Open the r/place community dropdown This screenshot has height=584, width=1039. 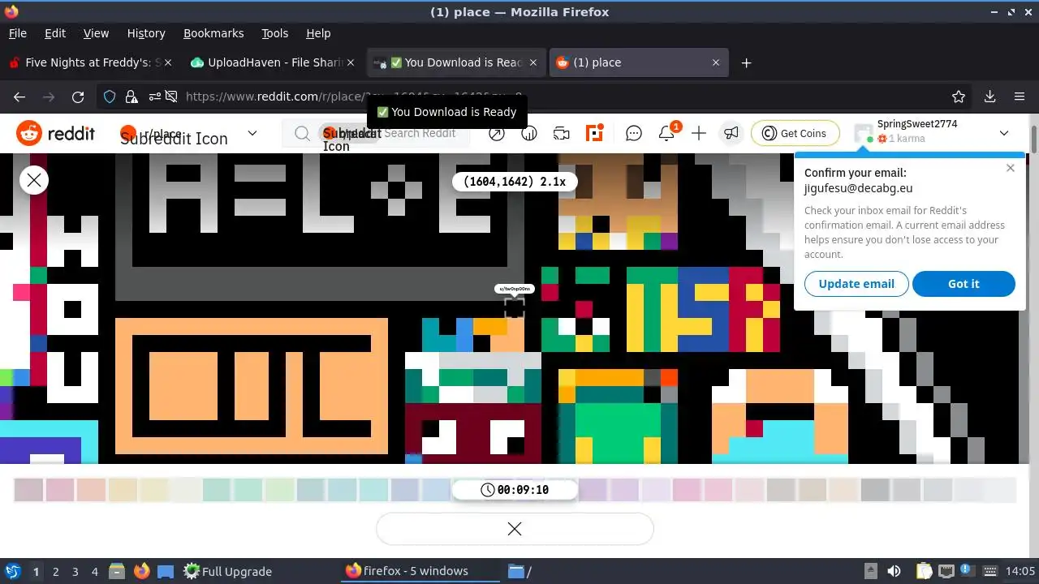pos(189,134)
